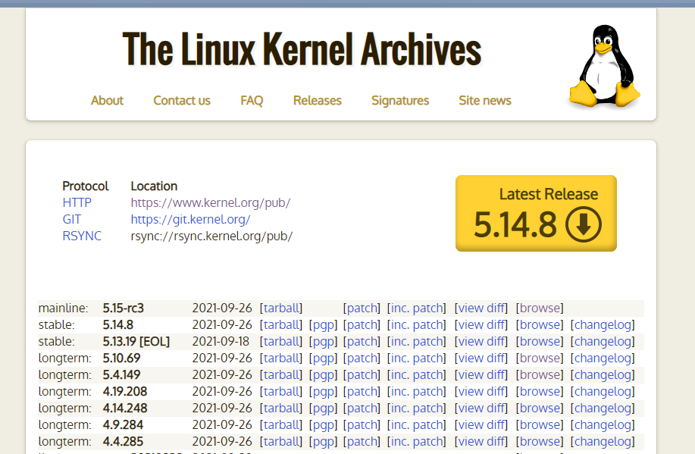Open the Signatures page
This screenshot has height=454, width=695.
[400, 101]
